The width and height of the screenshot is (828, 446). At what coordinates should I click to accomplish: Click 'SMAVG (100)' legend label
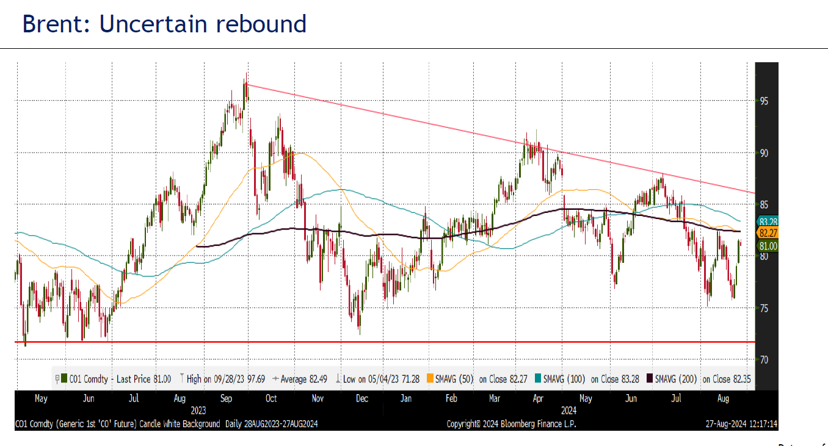[x=564, y=379]
